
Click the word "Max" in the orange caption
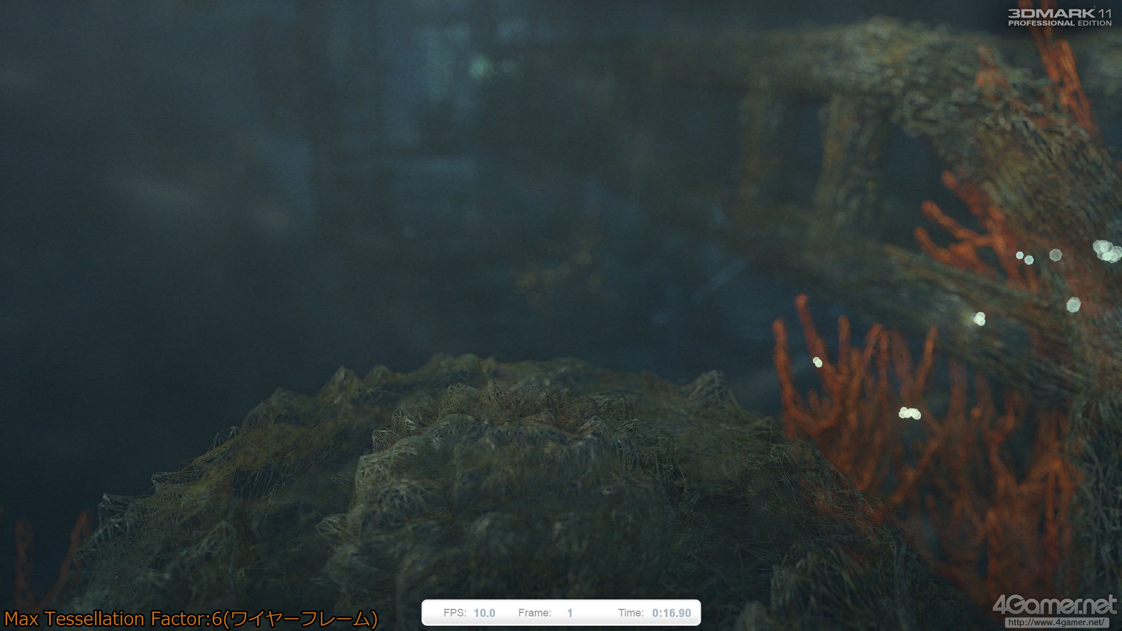tap(22, 619)
